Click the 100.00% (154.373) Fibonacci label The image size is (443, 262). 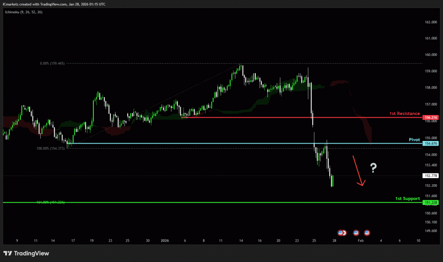[51, 148]
